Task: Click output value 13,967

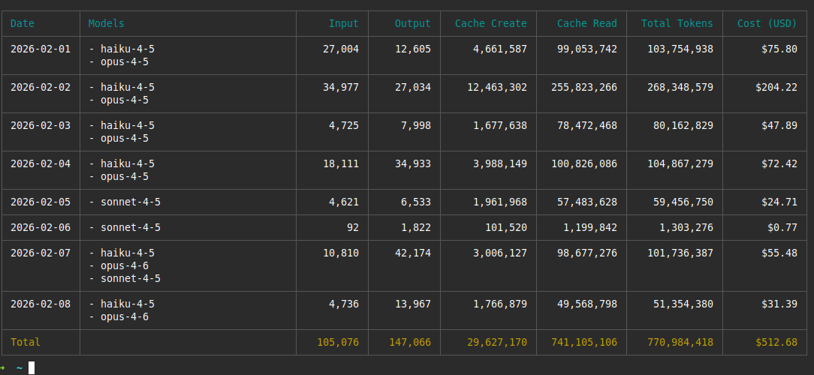Action: [x=413, y=304]
